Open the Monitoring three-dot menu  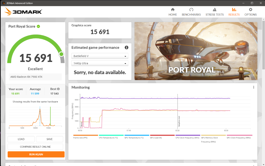click(x=254, y=87)
